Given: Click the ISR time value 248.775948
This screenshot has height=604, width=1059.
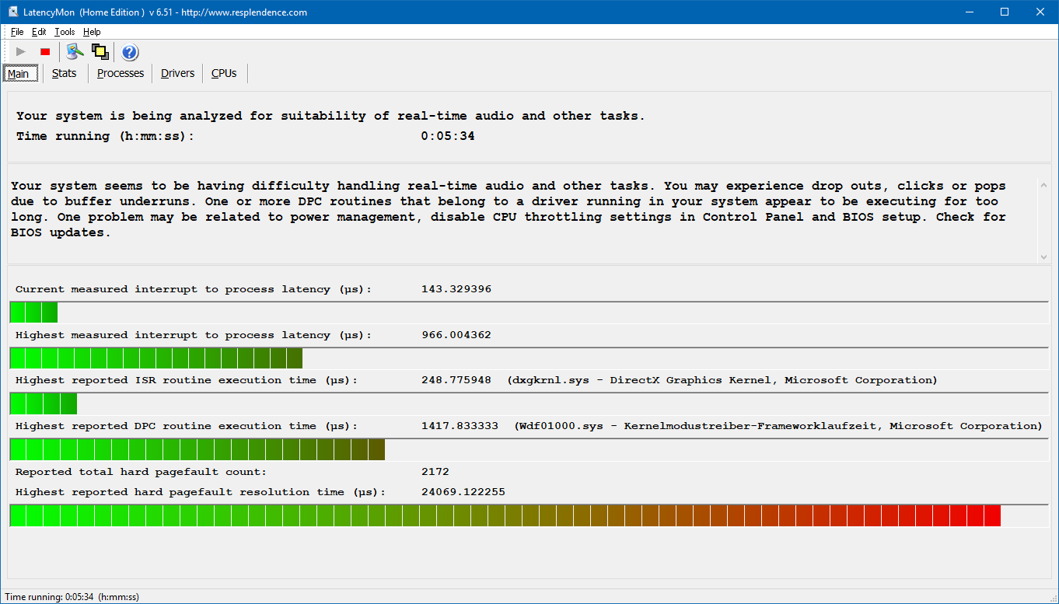Looking at the screenshot, I should [456, 380].
